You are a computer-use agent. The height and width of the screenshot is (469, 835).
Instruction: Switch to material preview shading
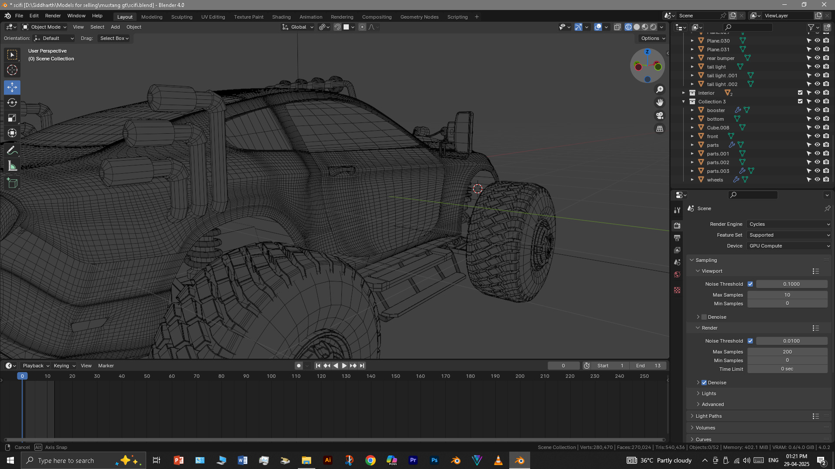coord(645,27)
